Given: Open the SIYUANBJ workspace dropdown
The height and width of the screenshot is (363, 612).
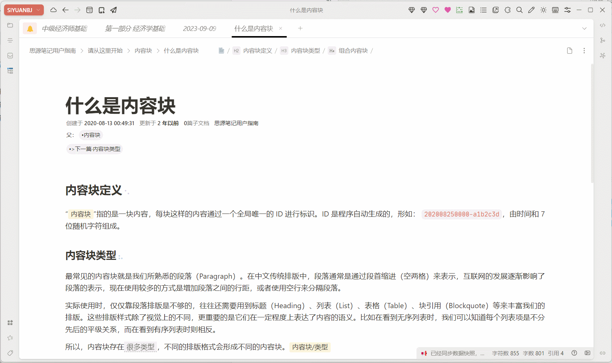Looking at the screenshot, I should (x=23, y=10).
